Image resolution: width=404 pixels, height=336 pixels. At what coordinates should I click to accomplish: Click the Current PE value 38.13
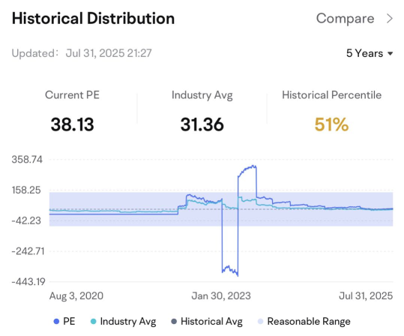pyautogui.click(x=73, y=124)
